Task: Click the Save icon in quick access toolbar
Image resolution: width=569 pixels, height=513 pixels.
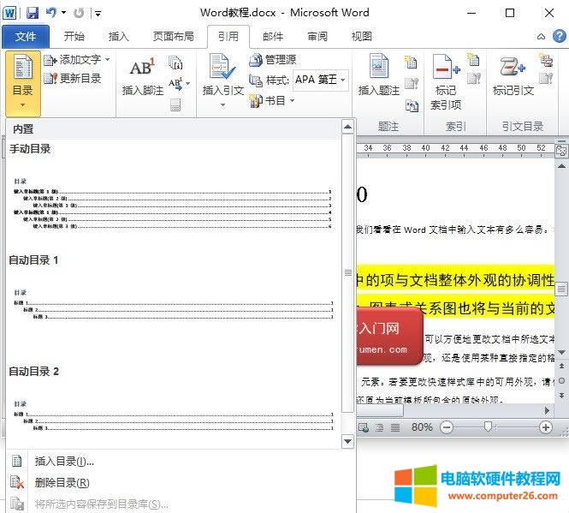Action: 33,13
